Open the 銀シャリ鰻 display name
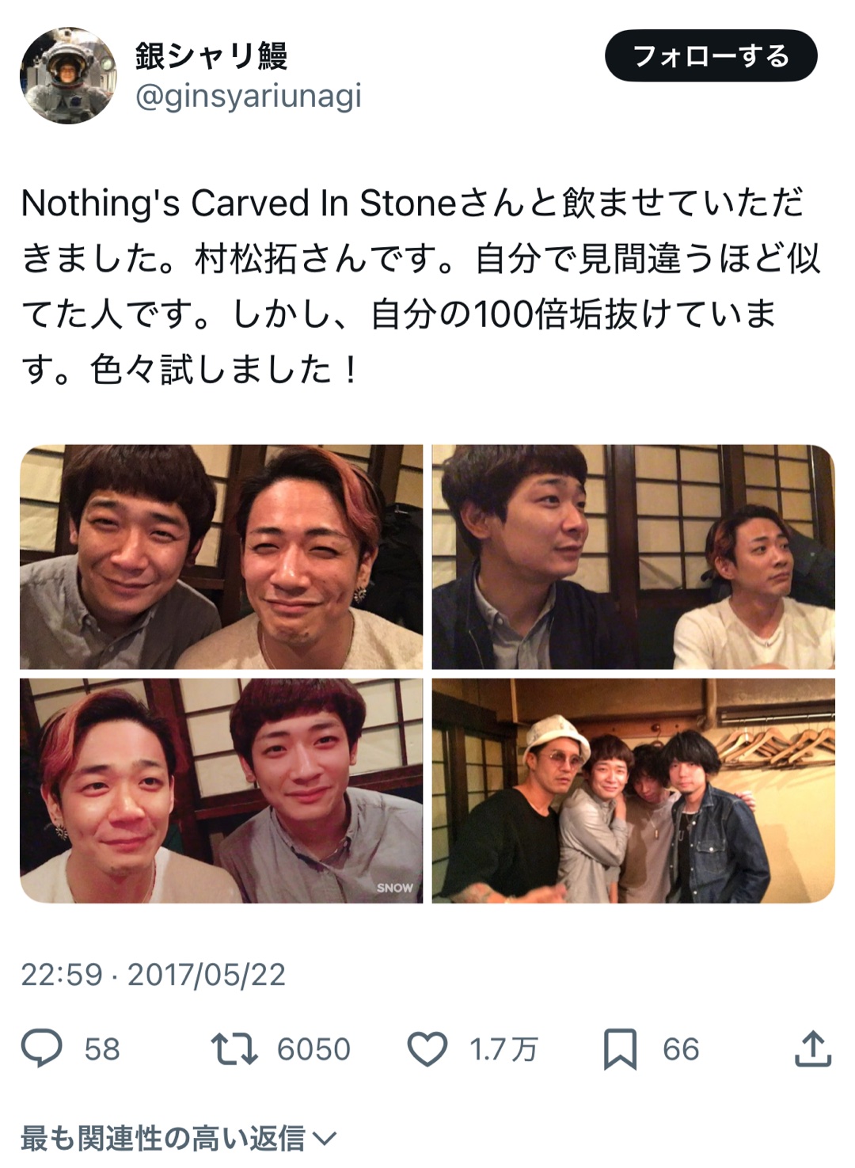This screenshot has width=855, height=1168. click(211, 55)
